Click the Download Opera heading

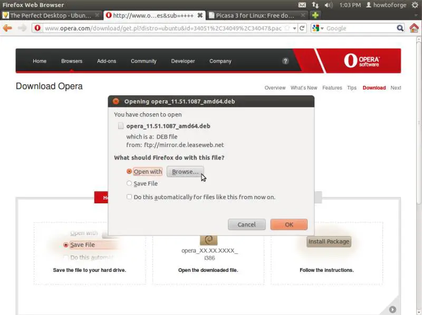(49, 86)
